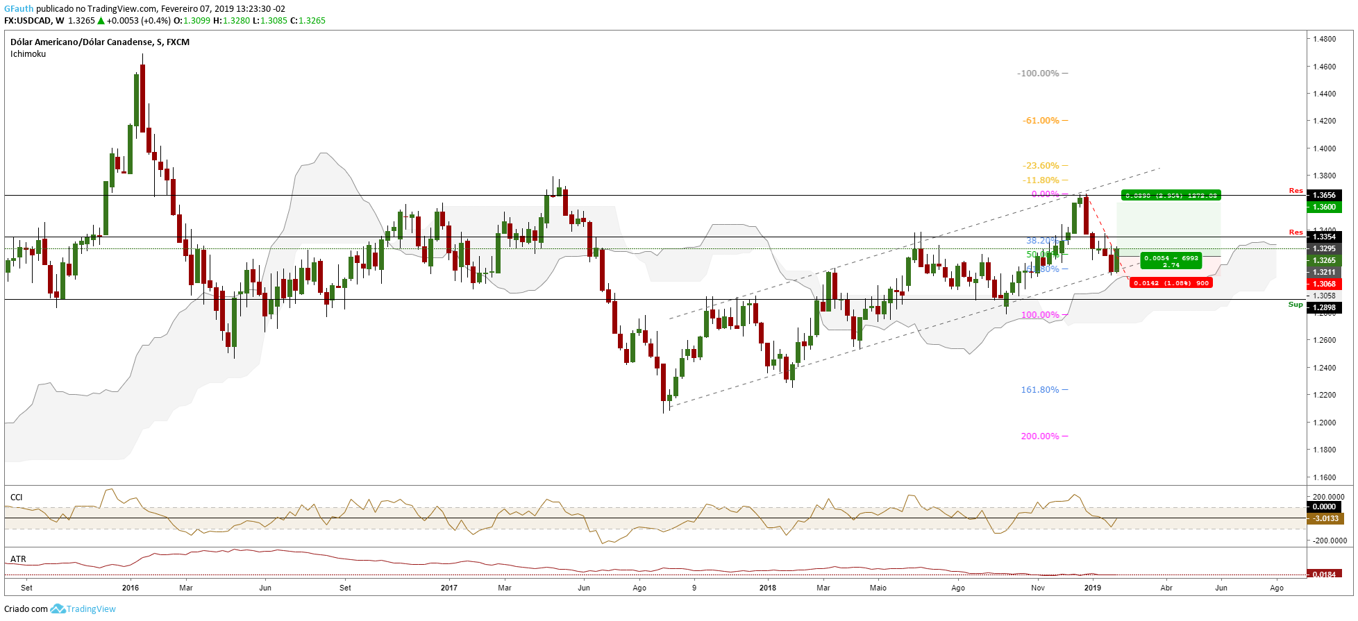Select the FX:USDCAD, W symbol header

coord(34,21)
